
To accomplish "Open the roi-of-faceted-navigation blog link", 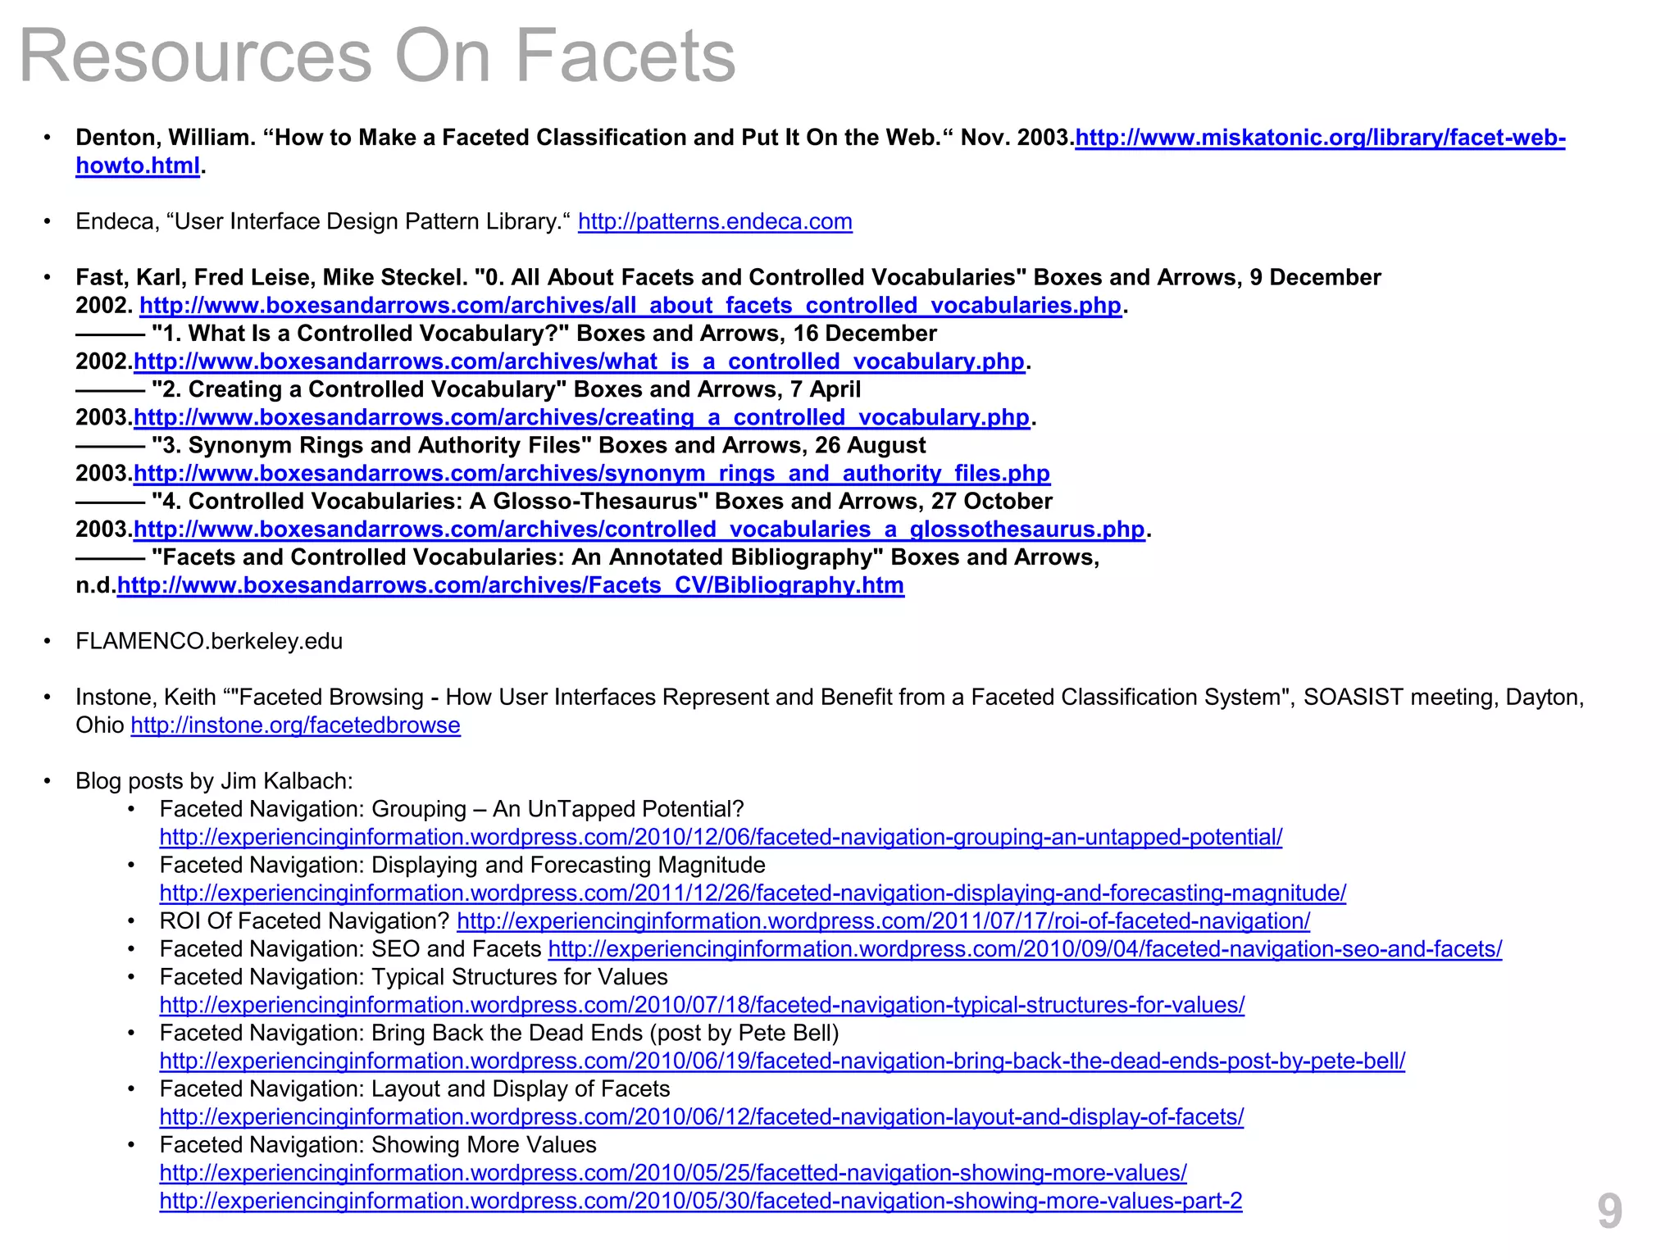I will coord(884,921).
